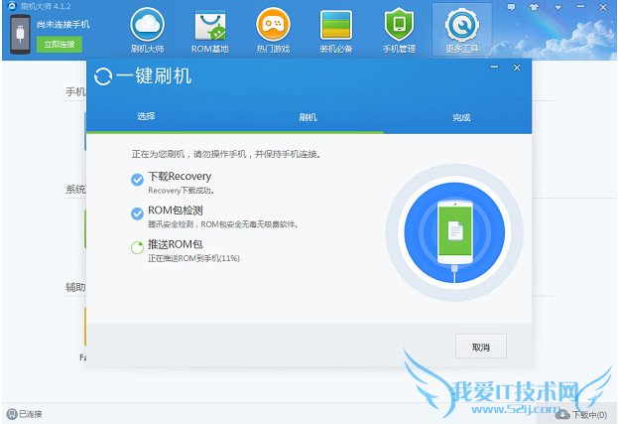Click the 下载Recovery checkmark icon
The height and width of the screenshot is (424, 618).
tap(137, 180)
